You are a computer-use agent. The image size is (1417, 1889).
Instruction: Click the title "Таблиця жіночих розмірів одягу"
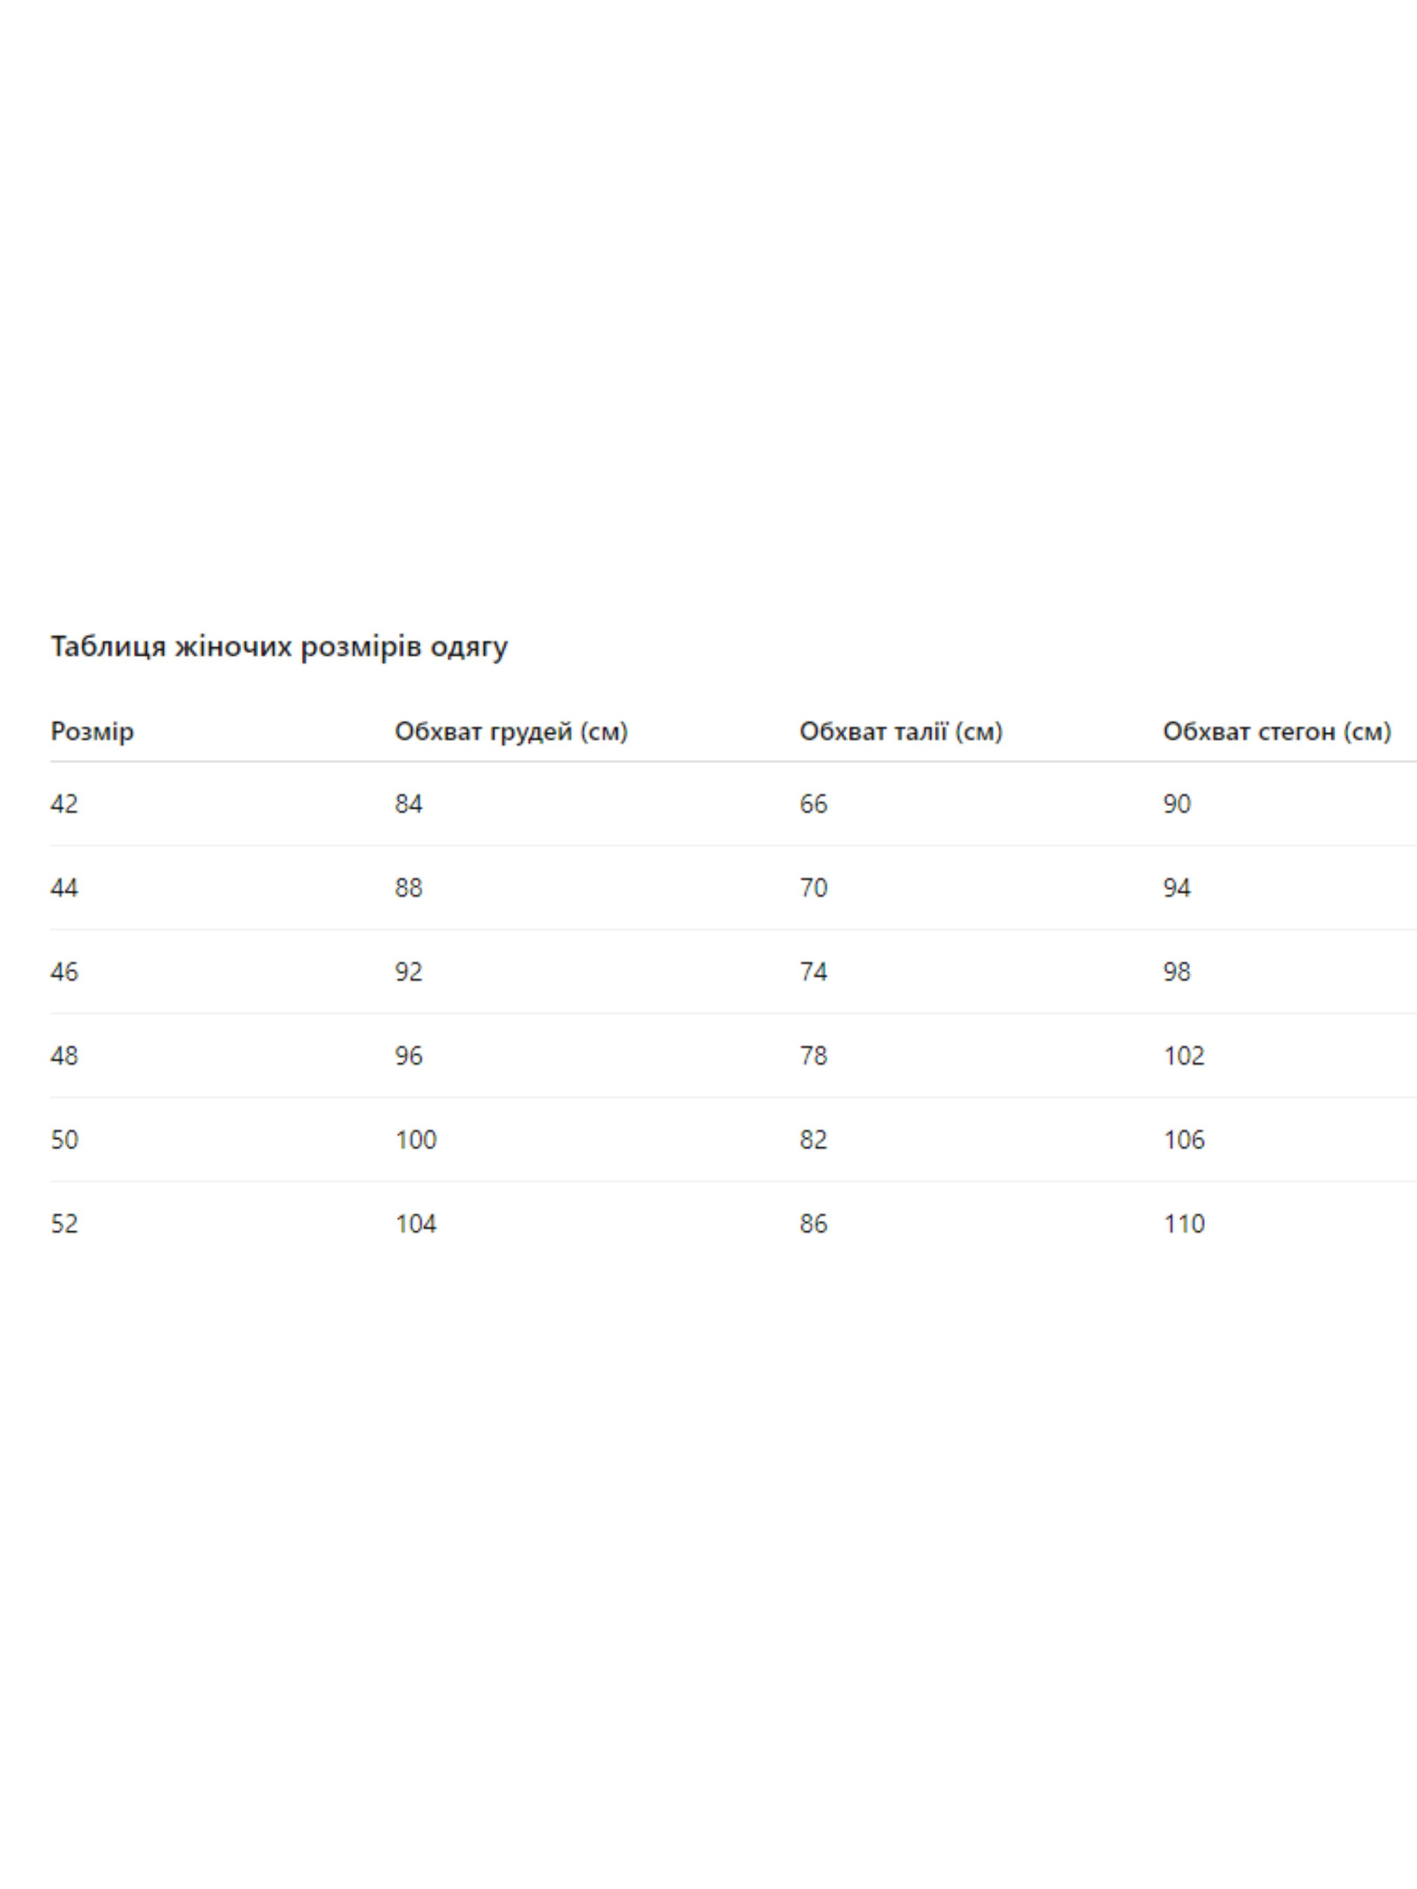click(x=279, y=646)
